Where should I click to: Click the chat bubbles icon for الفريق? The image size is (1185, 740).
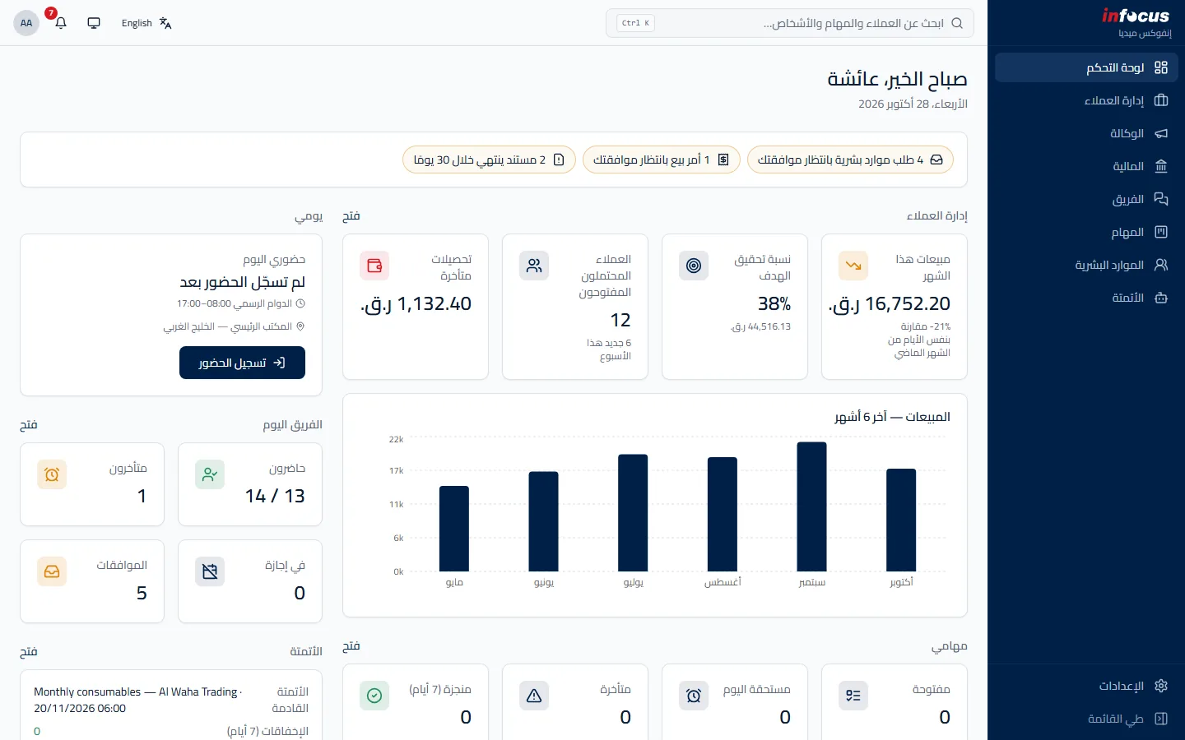(1161, 199)
